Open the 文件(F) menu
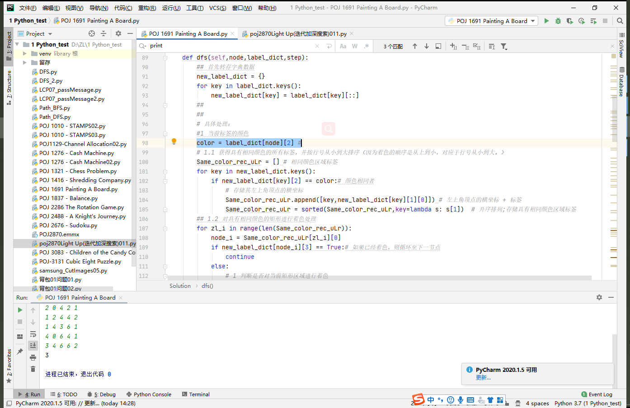This screenshot has height=408, width=630. click(x=28, y=8)
